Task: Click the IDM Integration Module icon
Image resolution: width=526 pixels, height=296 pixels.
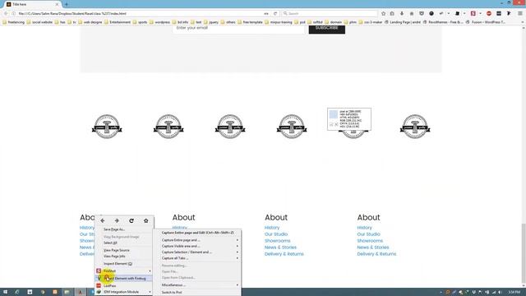Action: tap(99, 292)
